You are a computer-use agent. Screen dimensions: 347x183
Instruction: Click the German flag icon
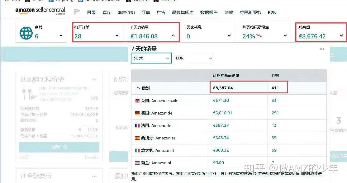pyautogui.click(x=137, y=113)
